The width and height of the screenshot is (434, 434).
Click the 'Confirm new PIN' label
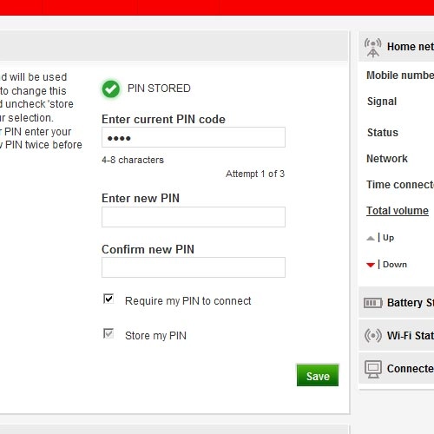[148, 249]
